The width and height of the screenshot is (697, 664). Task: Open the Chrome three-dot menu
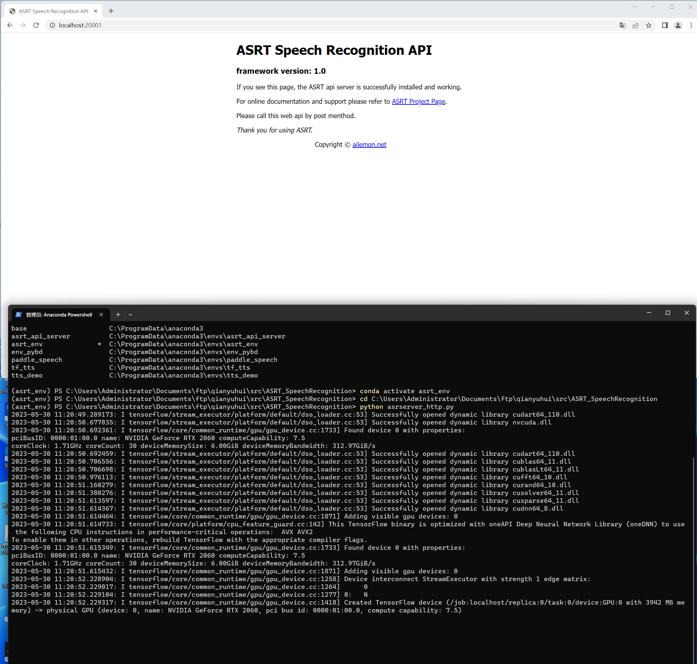tap(691, 25)
